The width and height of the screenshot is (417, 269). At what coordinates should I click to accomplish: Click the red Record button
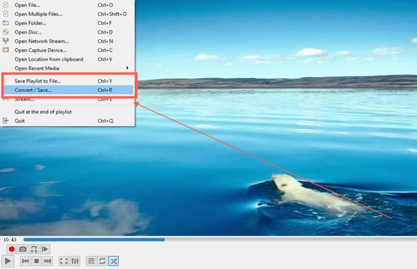[x=12, y=249]
